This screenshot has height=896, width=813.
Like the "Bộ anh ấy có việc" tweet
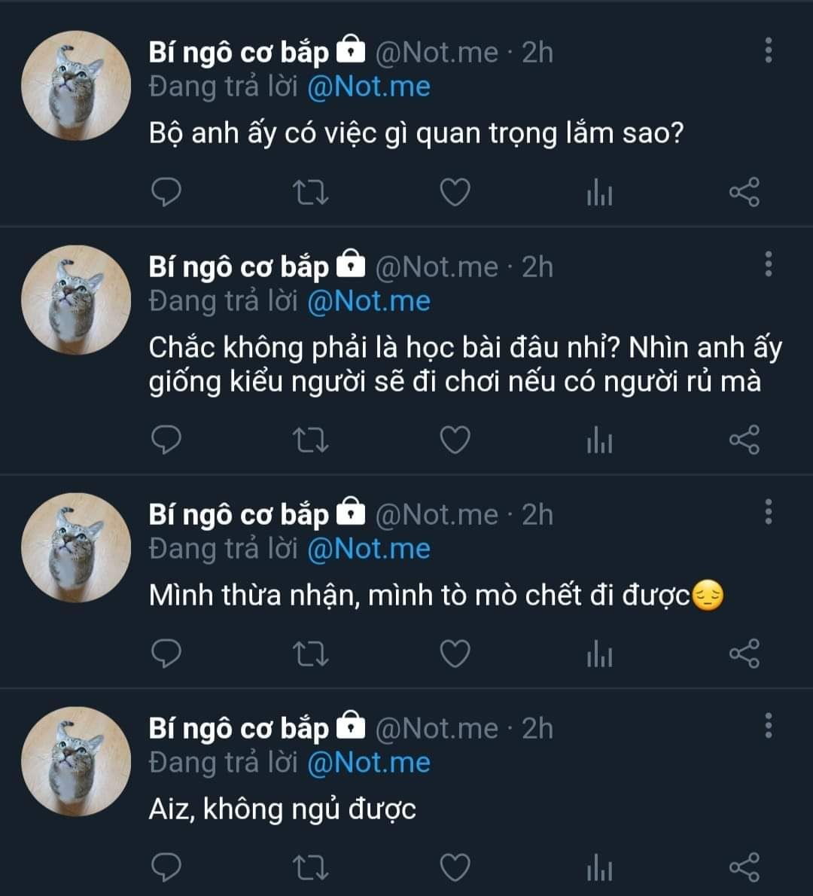pyautogui.click(x=455, y=193)
